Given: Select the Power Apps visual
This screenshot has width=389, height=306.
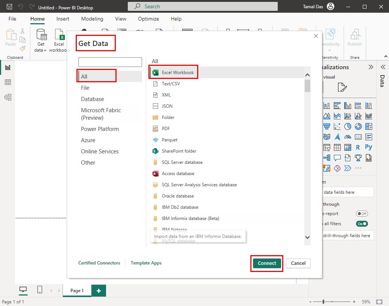Looking at the screenshot, I should [x=337, y=168].
